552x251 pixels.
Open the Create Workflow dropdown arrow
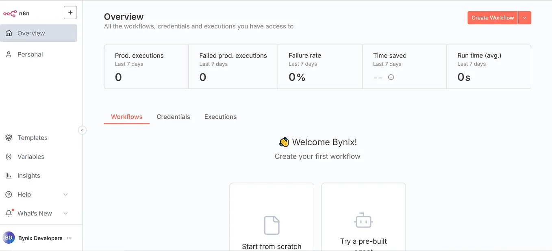tap(525, 17)
